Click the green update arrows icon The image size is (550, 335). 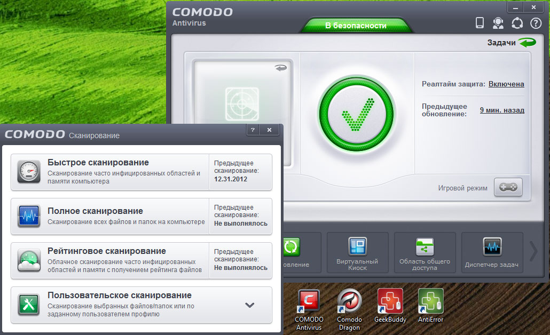tap(291, 246)
